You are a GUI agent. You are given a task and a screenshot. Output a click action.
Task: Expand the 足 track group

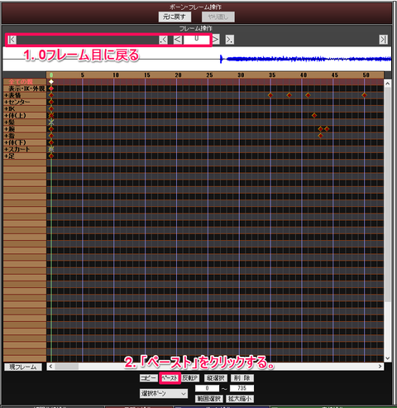tap(6, 156)
